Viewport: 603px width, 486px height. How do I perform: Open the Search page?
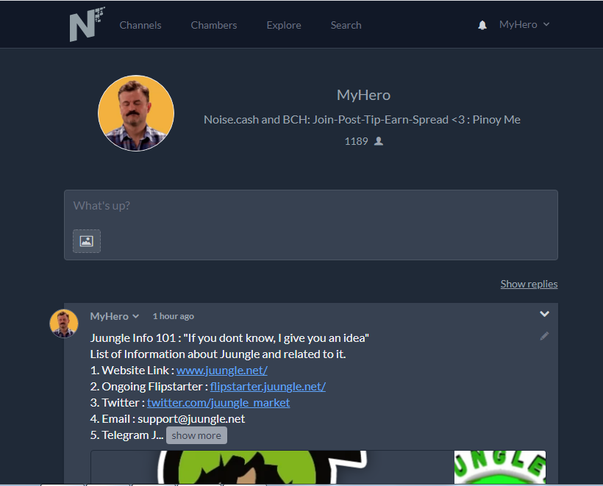point(346,25)
